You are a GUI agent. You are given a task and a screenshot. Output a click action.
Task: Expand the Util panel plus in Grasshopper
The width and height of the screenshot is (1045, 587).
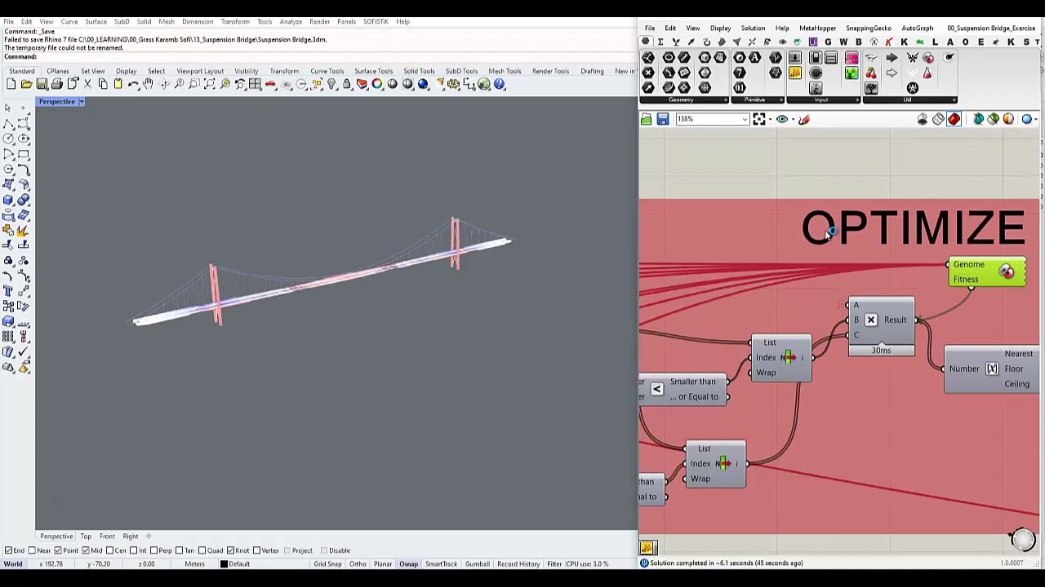(x=954, y=100)
